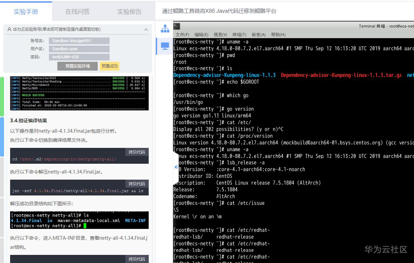Viewport: 414px width, 263px height.
Task: Click the 'go version go1.13 linux/arm64' output line
Action: [x=212, y=116]
